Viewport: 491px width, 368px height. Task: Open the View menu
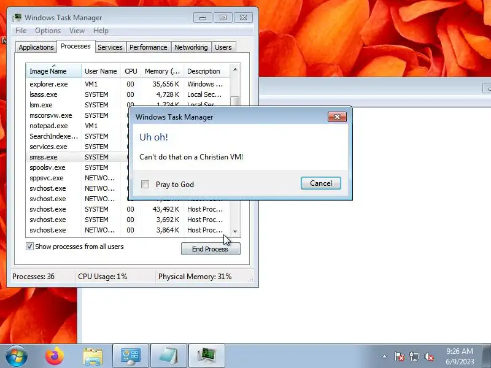(x=77, y=31)
